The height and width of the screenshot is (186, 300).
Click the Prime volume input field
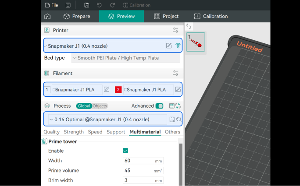[x=143, y=171]
